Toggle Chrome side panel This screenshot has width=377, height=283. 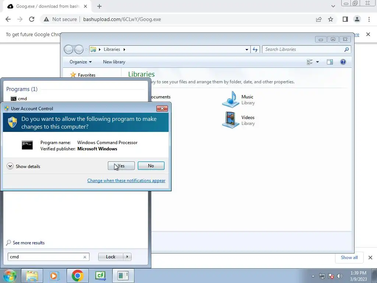345,19
